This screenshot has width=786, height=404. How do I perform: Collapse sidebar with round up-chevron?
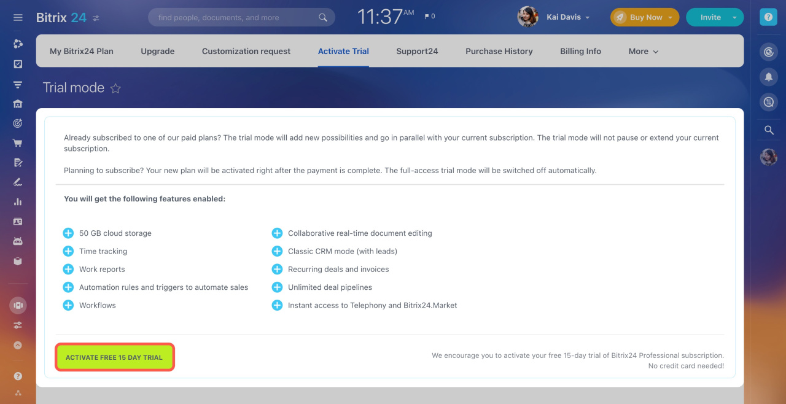click(x=18, y=346)
